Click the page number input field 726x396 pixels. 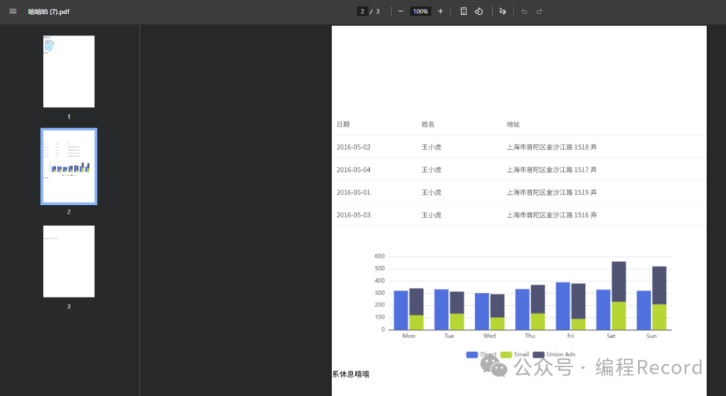[x=362, y=11]
